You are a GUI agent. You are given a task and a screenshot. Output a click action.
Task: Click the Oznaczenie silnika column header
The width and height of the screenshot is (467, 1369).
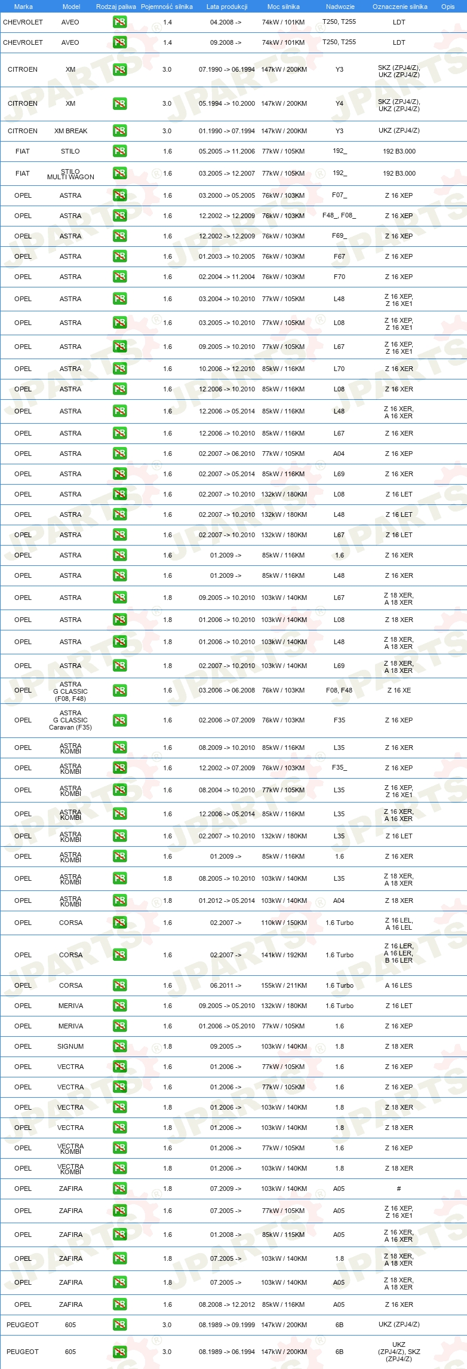pyautogui.click(x=400, y=7)
